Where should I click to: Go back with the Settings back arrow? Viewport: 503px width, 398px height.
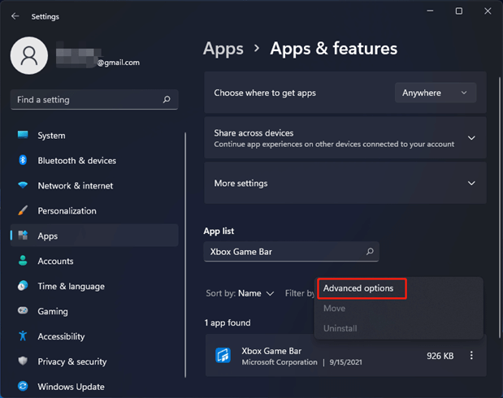[15, 16]
